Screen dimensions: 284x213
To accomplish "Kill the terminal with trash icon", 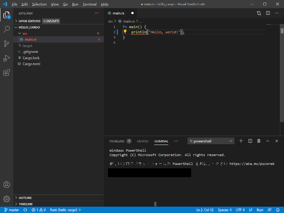I will (259, 141).
